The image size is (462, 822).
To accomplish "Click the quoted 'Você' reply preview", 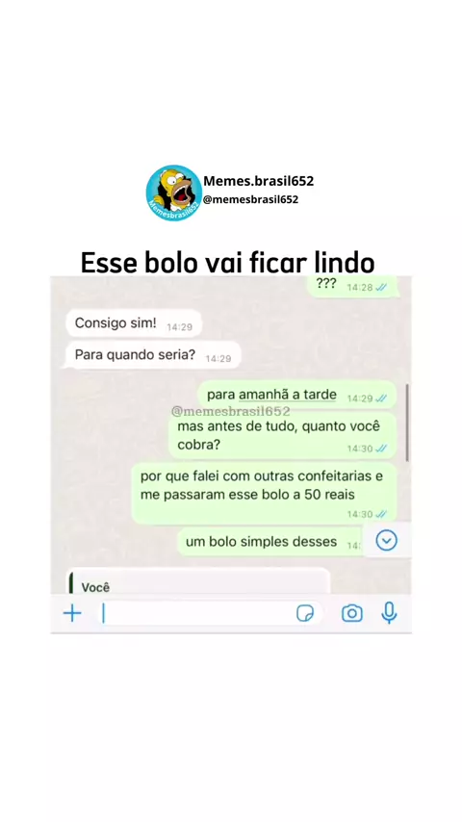I will click(198, 582).
